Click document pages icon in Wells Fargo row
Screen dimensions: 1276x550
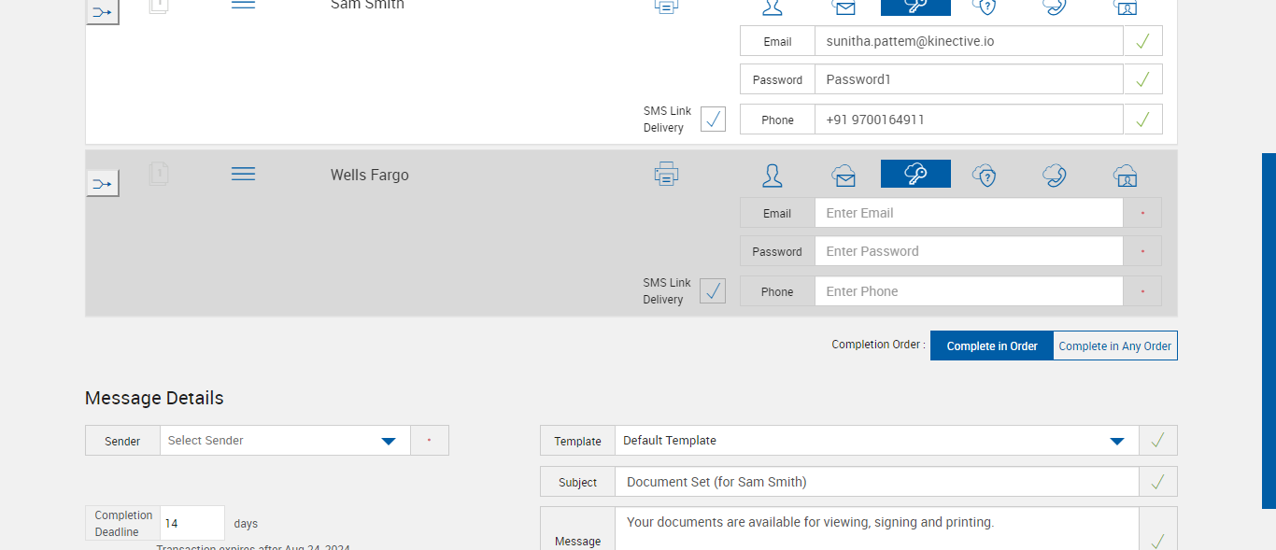(159, 174)
